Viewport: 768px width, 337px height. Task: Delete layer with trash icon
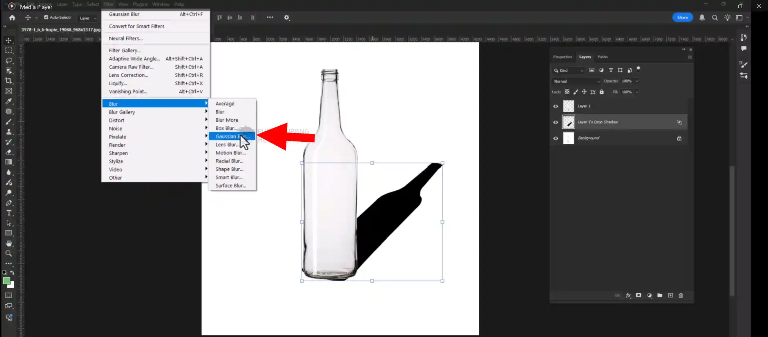click(681, 295)
